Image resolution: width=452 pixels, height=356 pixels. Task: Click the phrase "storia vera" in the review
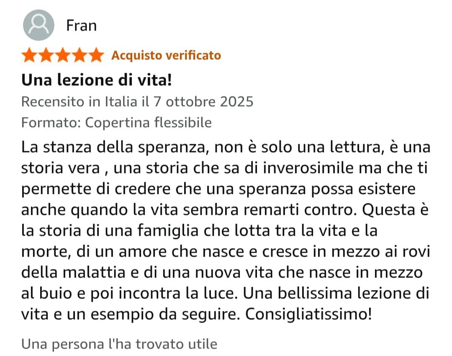(60, 168)
